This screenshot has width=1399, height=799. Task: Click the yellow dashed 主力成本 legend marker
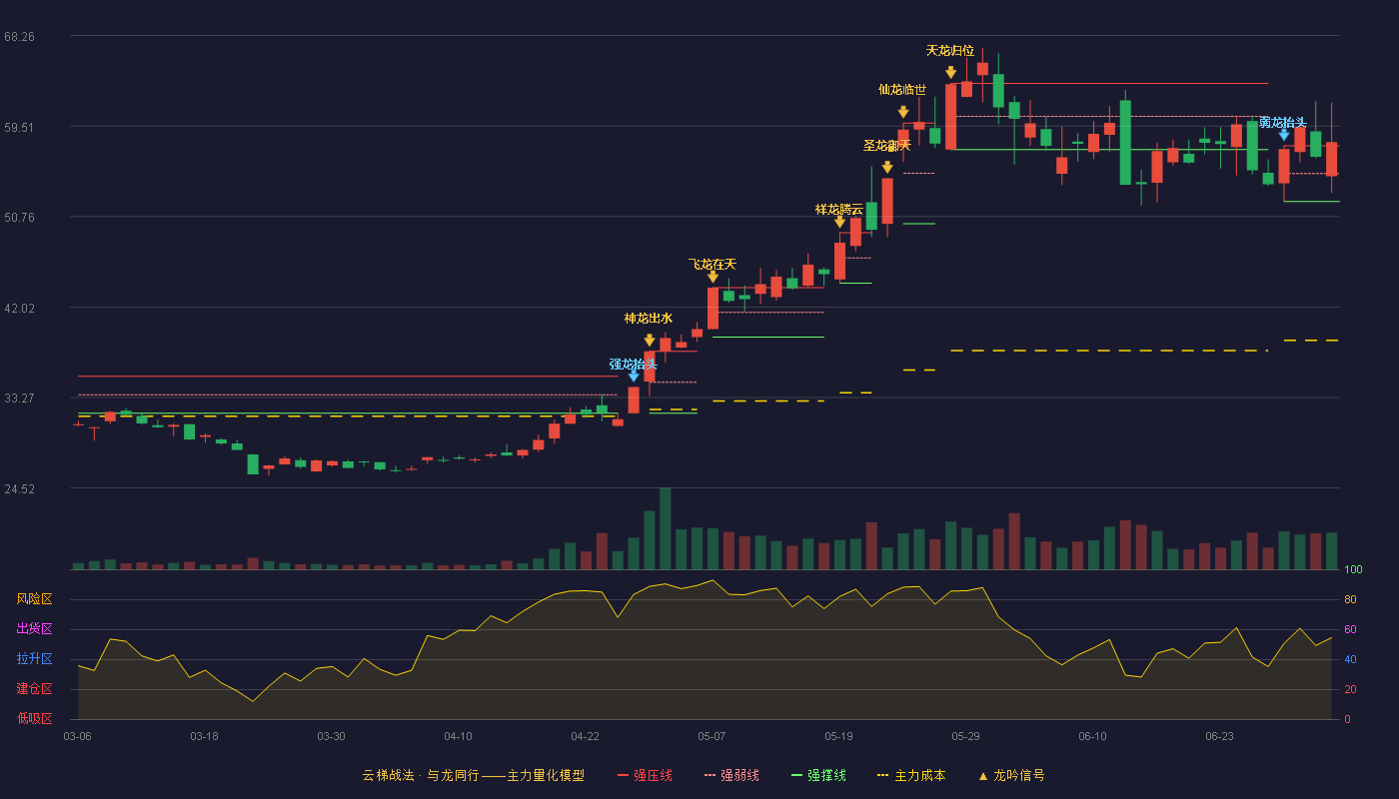pos(883,775)
